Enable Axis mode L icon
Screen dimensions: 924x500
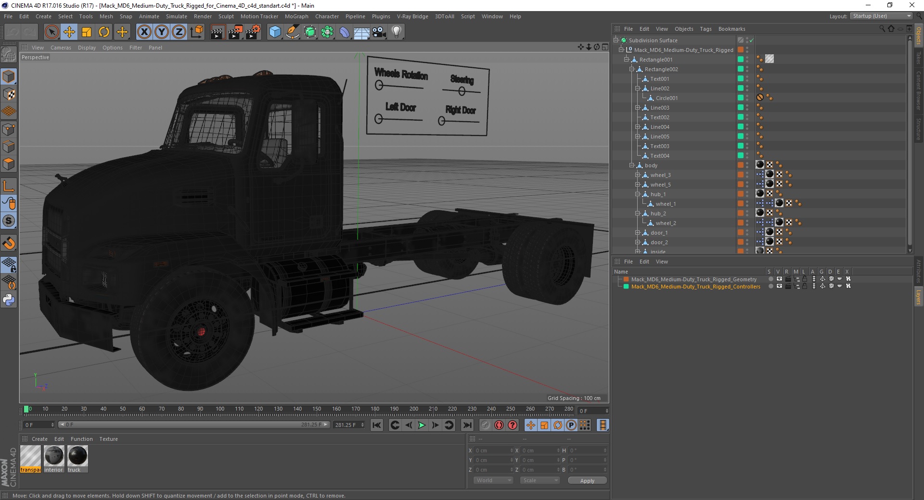9,186
